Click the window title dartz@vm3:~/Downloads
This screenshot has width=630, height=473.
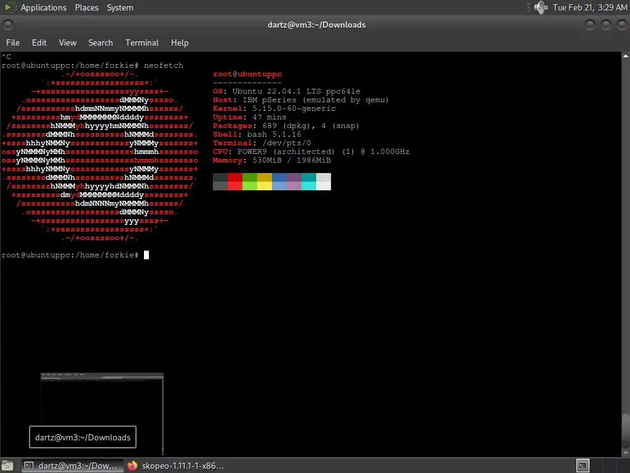(317, 25)
